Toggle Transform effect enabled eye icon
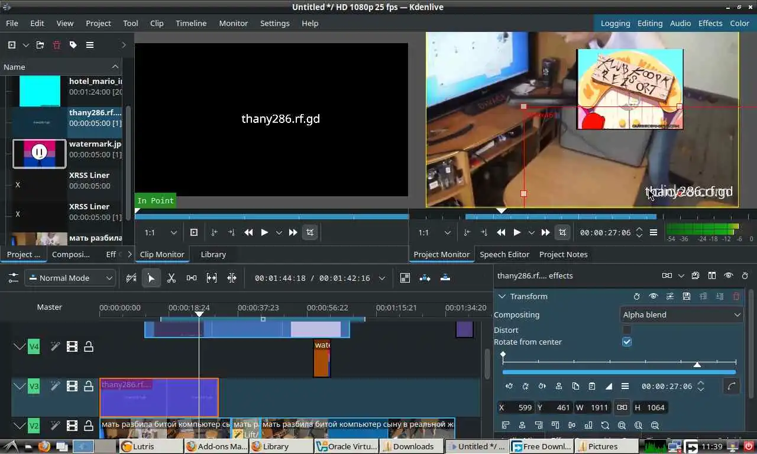This screenshot has height=454, width=757. (x=654, y=296)
